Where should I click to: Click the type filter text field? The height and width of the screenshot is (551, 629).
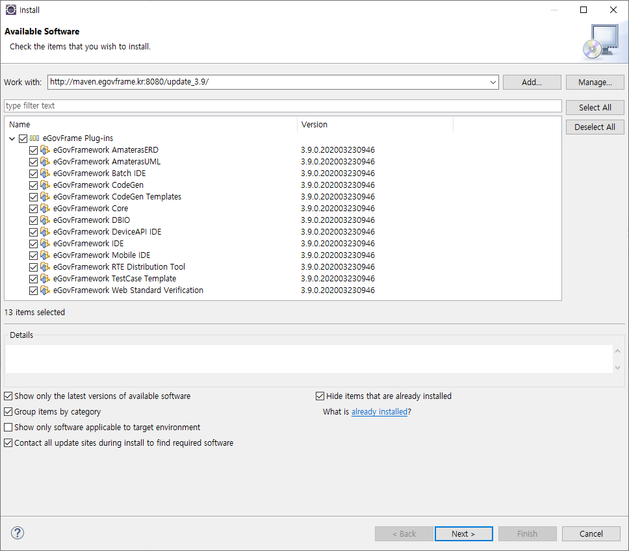pyautogui.click(x=283, y=106)
